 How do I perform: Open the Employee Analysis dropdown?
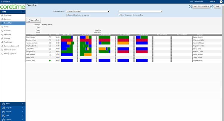88,11
